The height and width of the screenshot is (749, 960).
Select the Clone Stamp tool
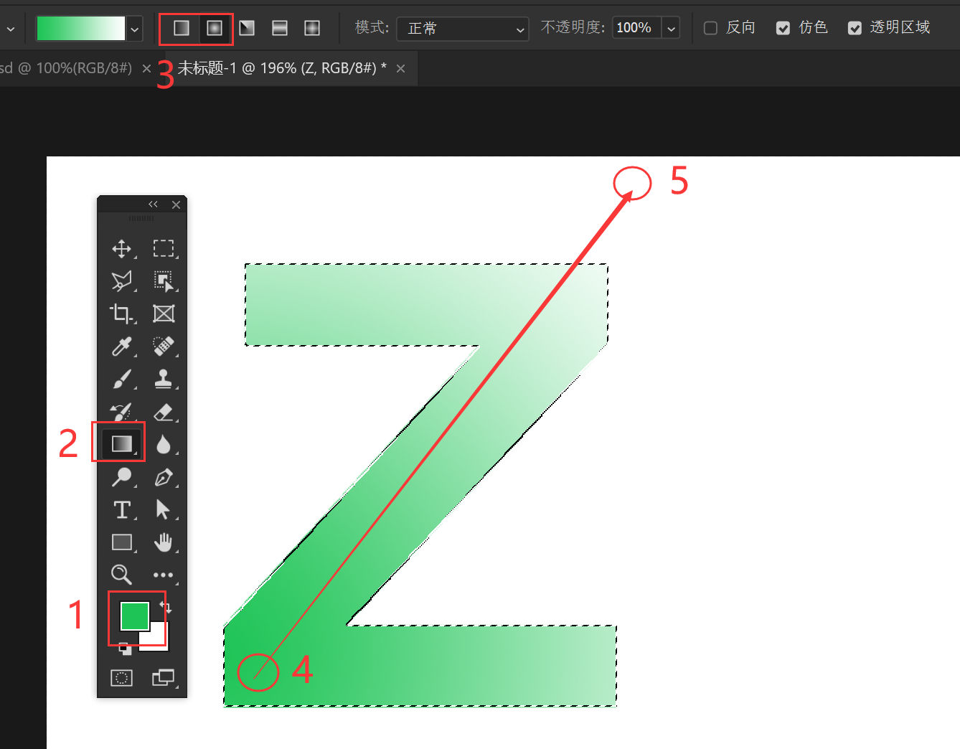164,379
